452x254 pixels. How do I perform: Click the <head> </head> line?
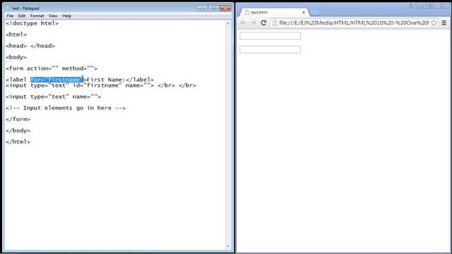(x=30, y=46)
